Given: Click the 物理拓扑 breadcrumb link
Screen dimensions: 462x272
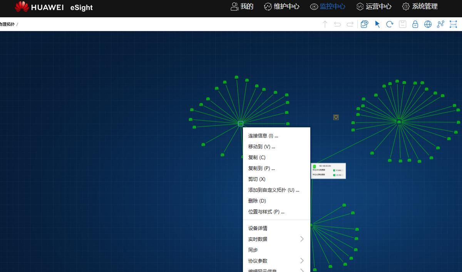Looking at the screenshot, I should [x=7, y=24].
